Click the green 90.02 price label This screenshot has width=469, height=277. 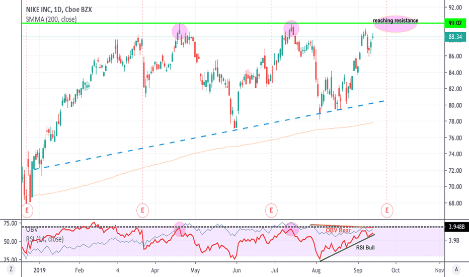[x=455, y=23]
